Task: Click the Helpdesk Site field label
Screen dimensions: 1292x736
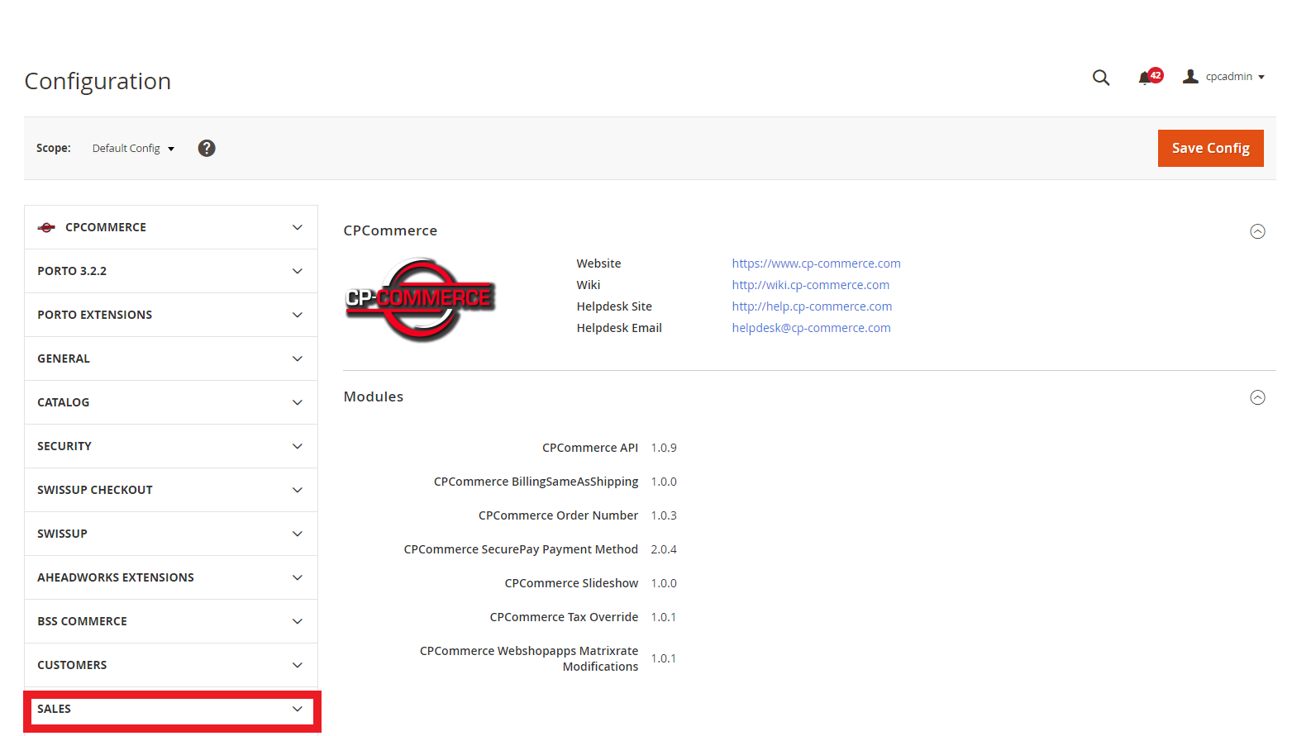Action: [614, 306]
